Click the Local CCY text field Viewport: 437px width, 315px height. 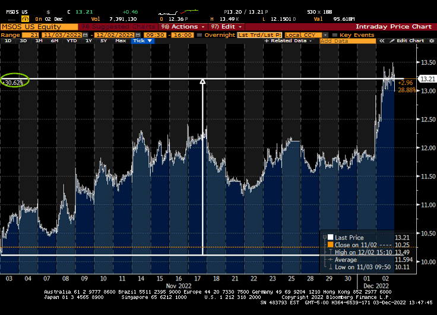tap(303, 35)
